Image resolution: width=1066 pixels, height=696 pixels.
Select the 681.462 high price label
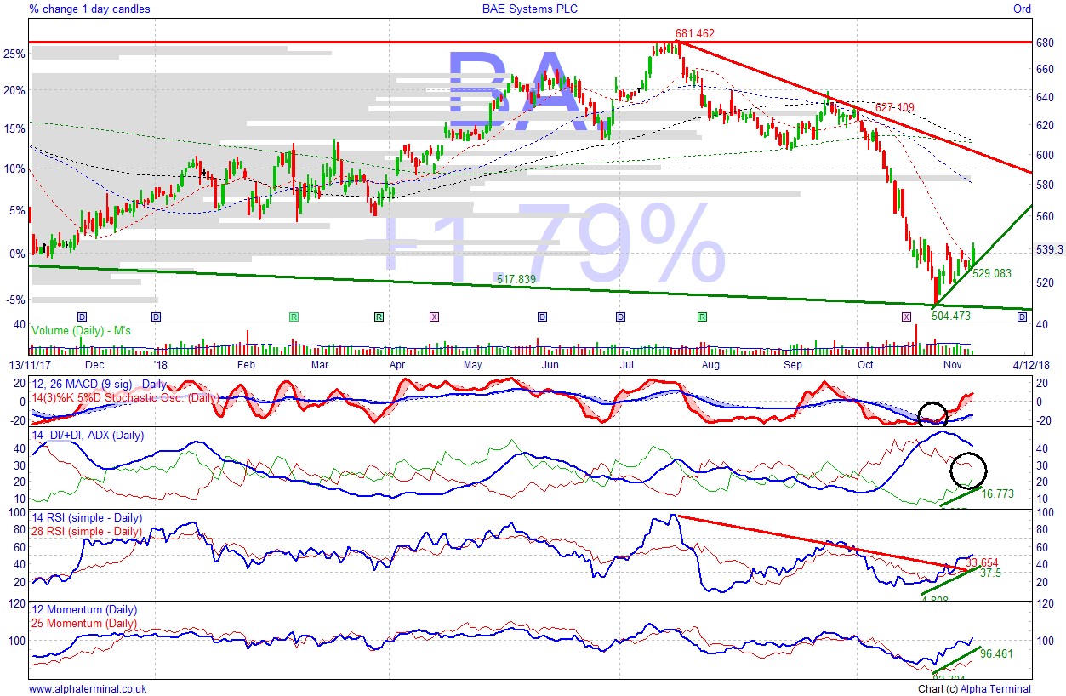(695, 34)
